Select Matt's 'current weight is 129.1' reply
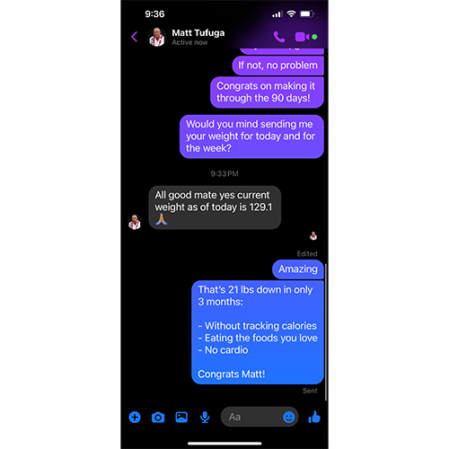 click(215, 207)
